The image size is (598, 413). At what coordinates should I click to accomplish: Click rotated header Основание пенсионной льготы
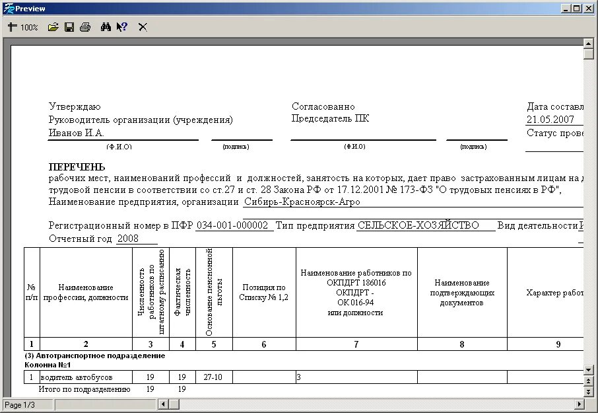coord(214,292)
